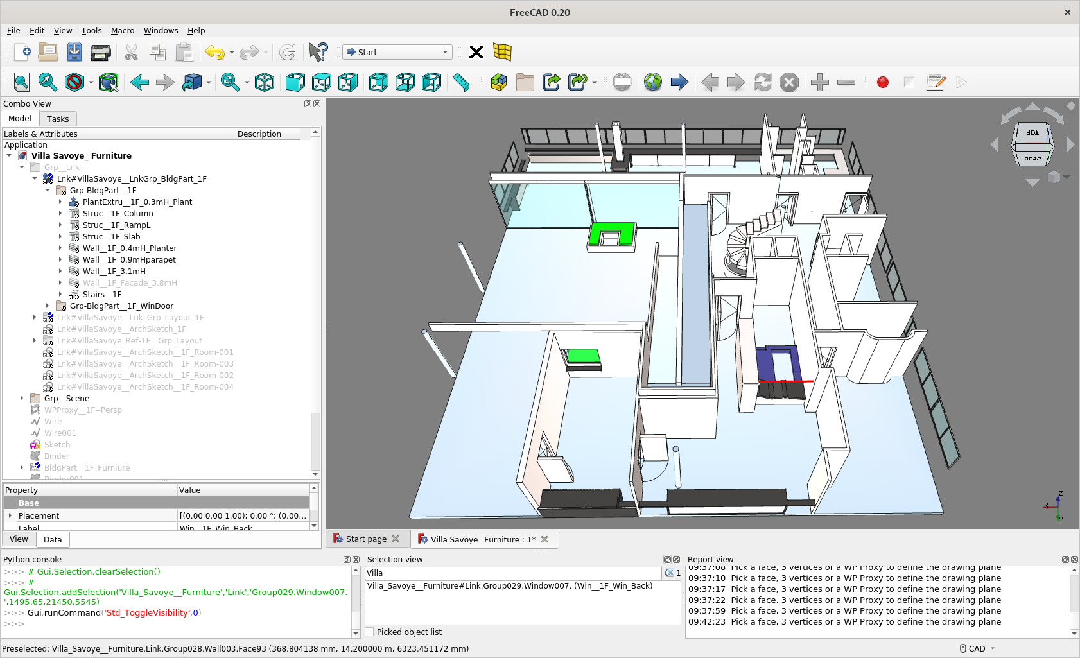Open a file with folder icon

tap(48, 52)
